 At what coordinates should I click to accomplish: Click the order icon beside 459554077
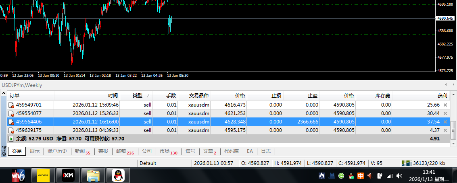click(11, 113)
